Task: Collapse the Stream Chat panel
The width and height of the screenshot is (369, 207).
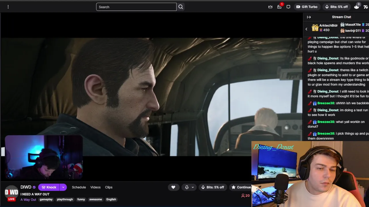Action: 309,17
